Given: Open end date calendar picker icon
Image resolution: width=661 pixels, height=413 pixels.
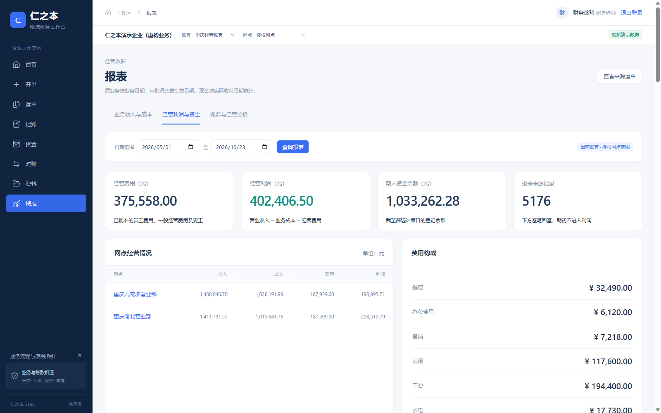Looking at the screenshot, I should [x=264, y=147].
